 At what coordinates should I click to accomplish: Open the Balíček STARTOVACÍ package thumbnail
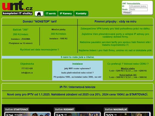click(27, 114)
